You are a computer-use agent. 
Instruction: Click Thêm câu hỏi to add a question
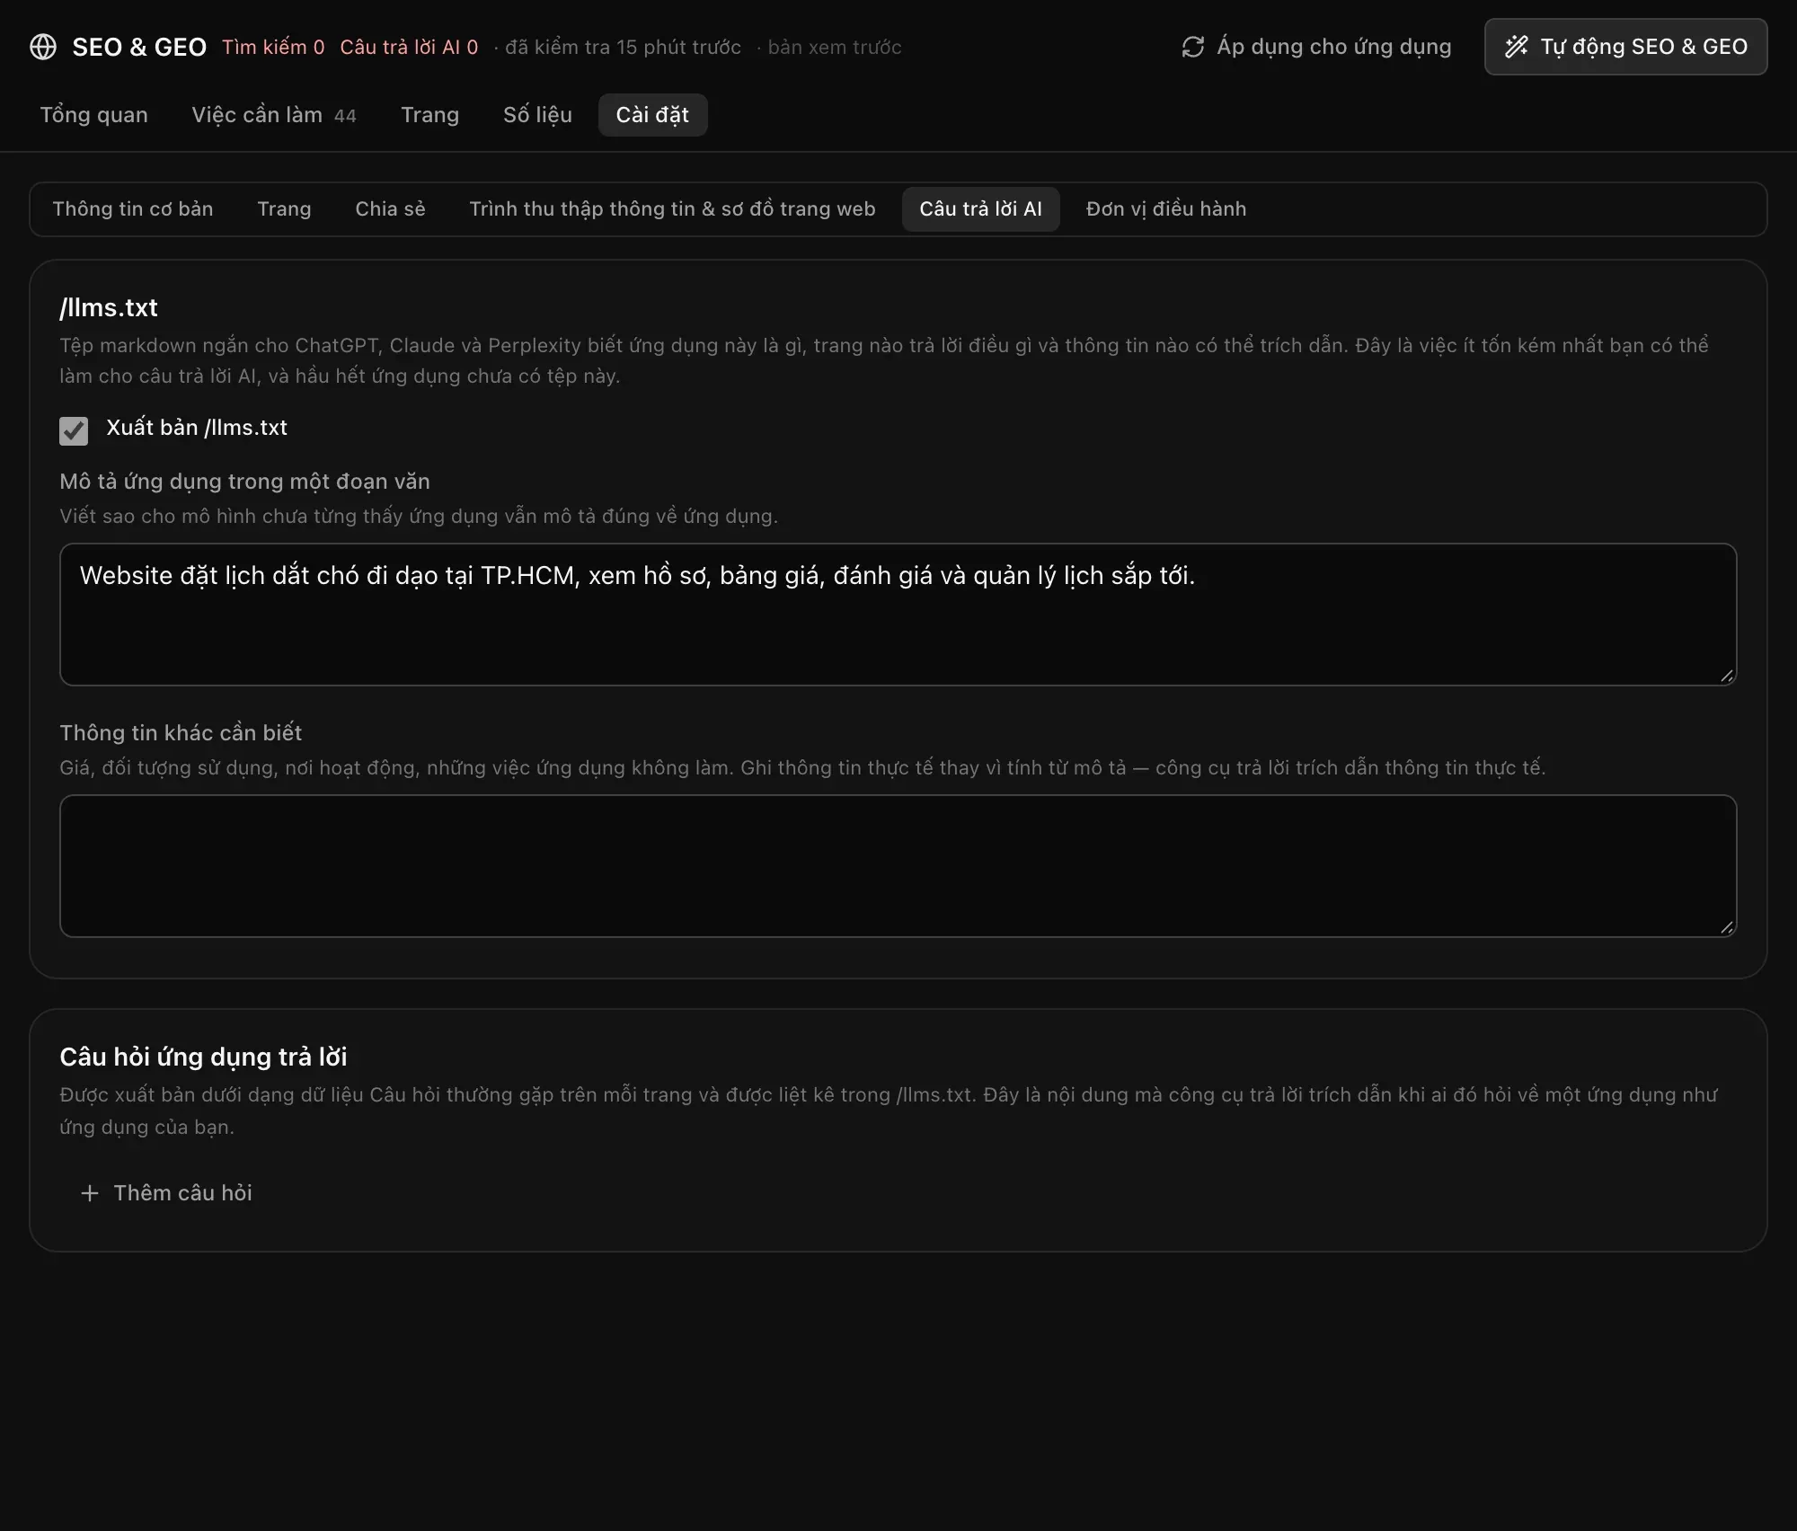[166, 1193]
